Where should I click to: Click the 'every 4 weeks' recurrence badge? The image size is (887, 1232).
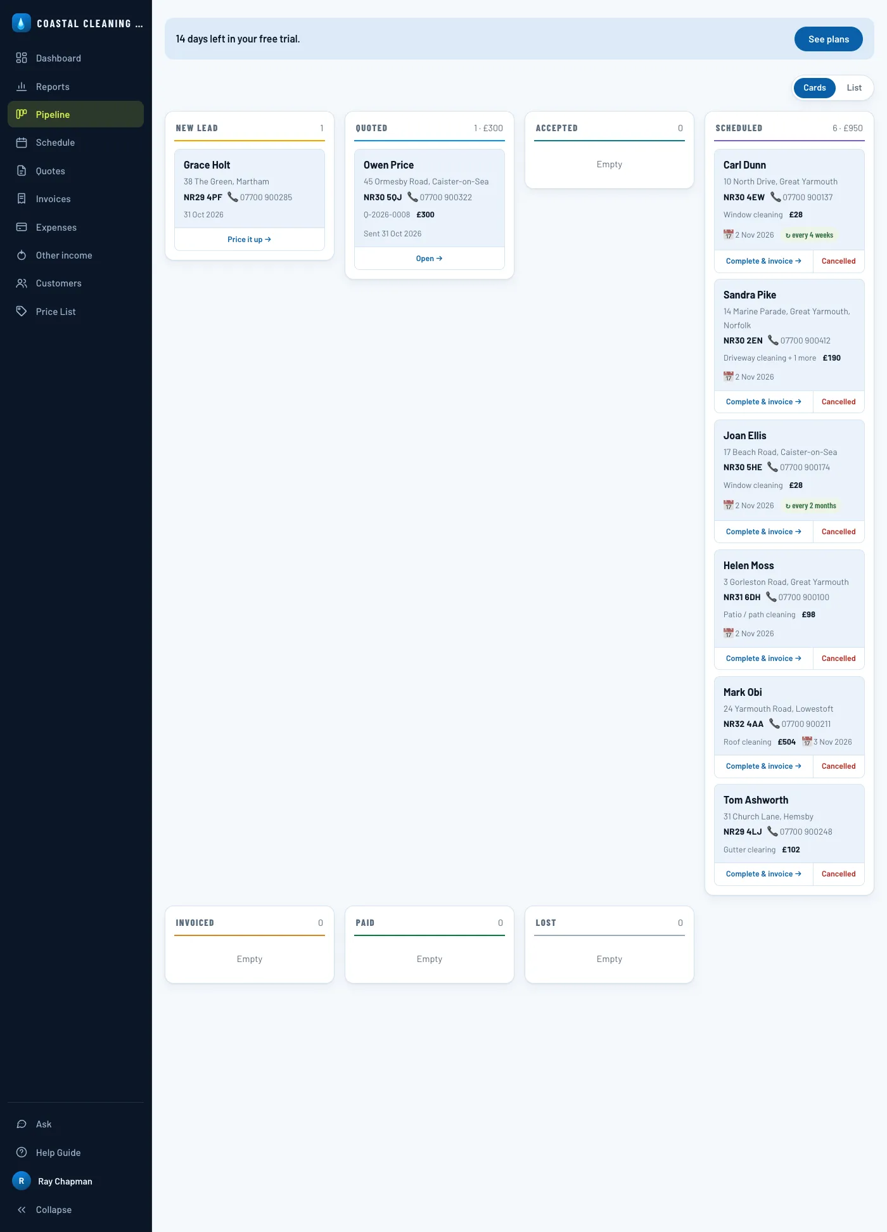coord(809,235)
